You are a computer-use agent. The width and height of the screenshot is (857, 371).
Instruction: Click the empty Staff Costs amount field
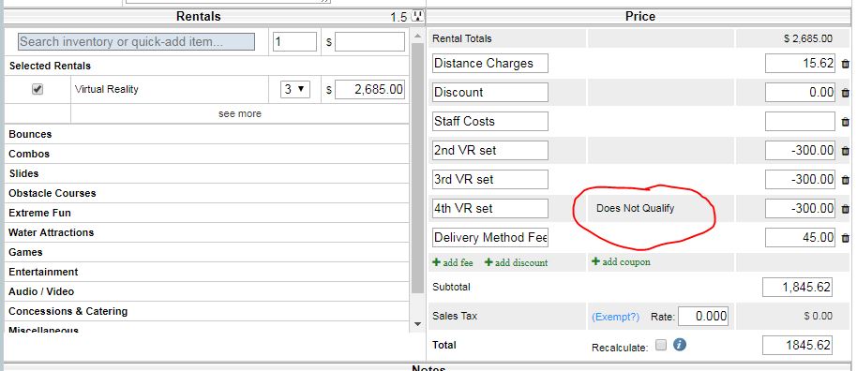(800, 121)
